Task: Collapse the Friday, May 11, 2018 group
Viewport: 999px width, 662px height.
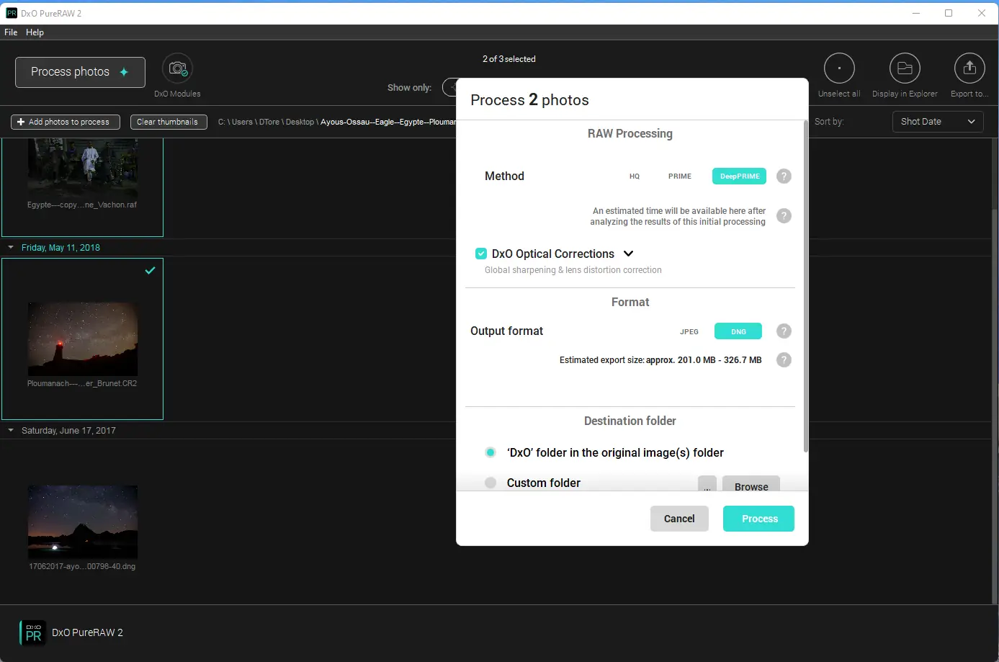Action: point(11,248)
